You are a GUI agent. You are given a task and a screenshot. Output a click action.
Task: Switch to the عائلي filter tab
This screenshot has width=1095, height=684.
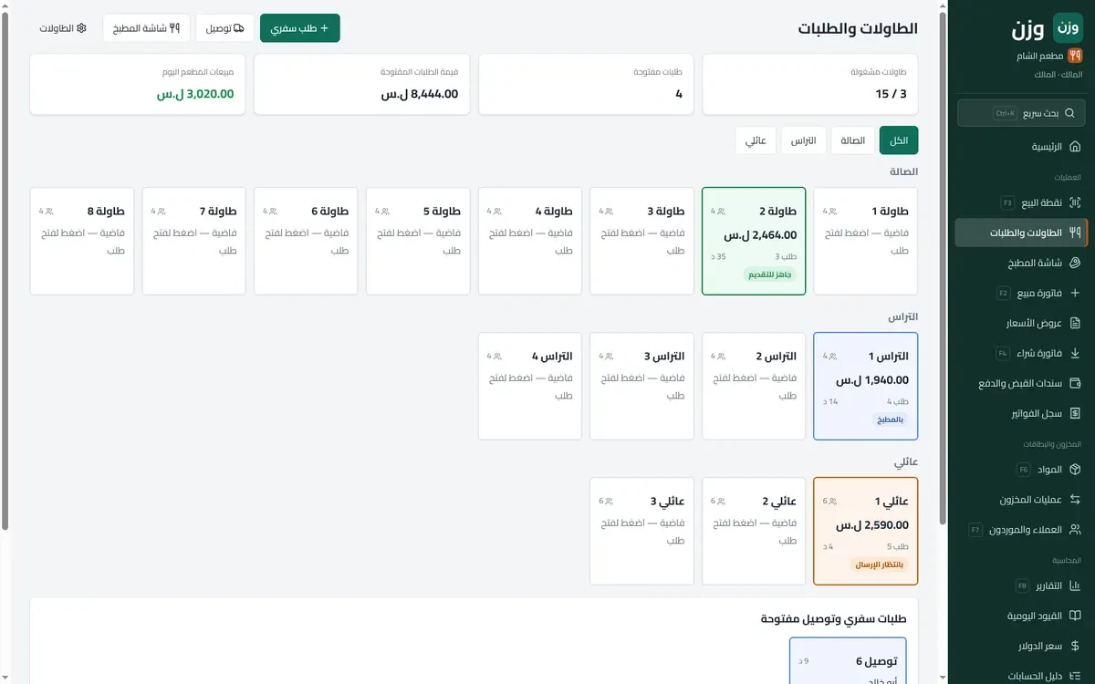[756, 140]
